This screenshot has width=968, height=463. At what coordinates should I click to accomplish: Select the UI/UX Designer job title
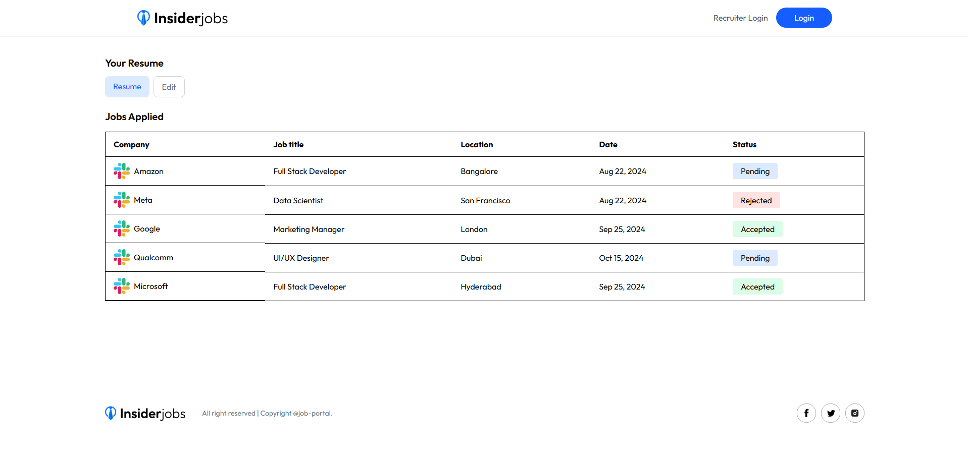(301, 258)
